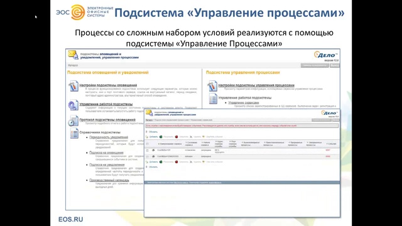The height and width of the screenshot is (226, 402).
Task: Sort by Выполняющиеся процессы column header
Action: tap(251, 144)
